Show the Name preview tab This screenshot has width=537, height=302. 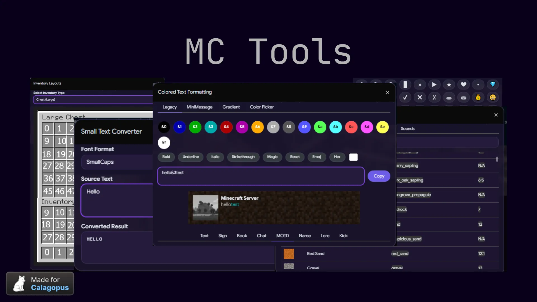coord(305,236)
